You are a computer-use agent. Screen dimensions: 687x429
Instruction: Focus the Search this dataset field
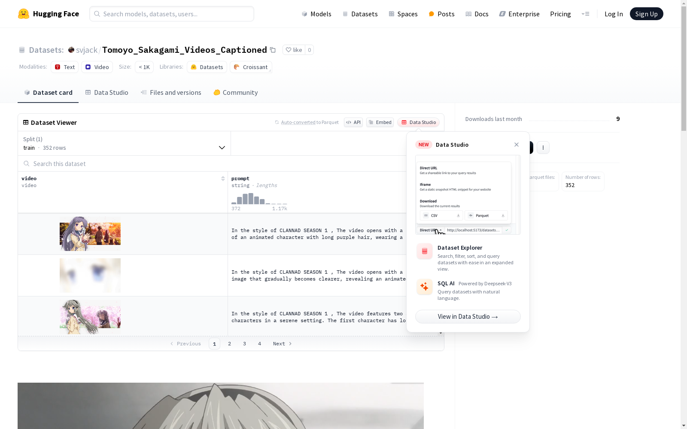pos(213,164)
